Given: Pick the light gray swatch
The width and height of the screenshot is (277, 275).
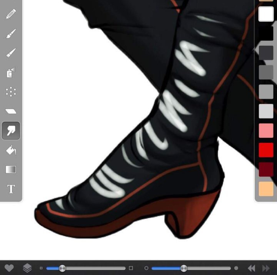Looking at the screenshot, I should pos(266,111).
